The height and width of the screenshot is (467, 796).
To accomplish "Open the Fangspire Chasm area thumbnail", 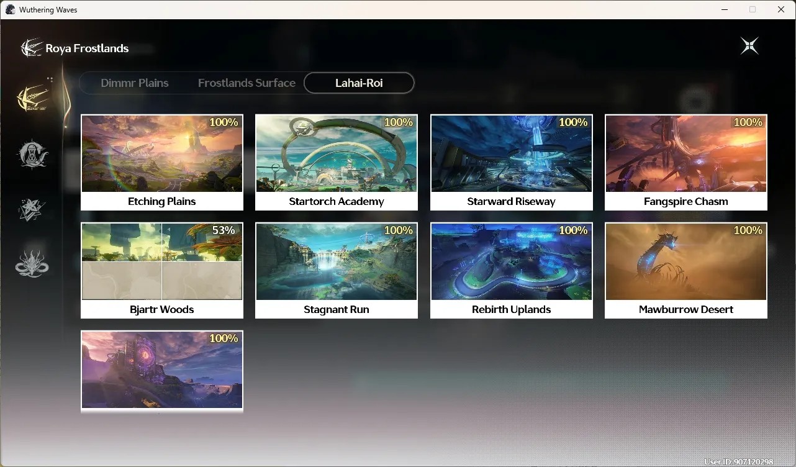I will [686, 153].
